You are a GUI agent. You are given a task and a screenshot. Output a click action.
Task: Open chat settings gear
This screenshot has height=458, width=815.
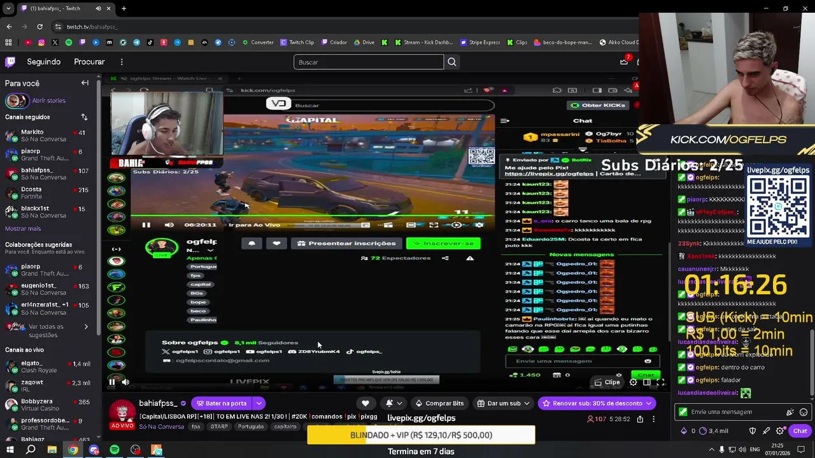[x=780, y=431]
